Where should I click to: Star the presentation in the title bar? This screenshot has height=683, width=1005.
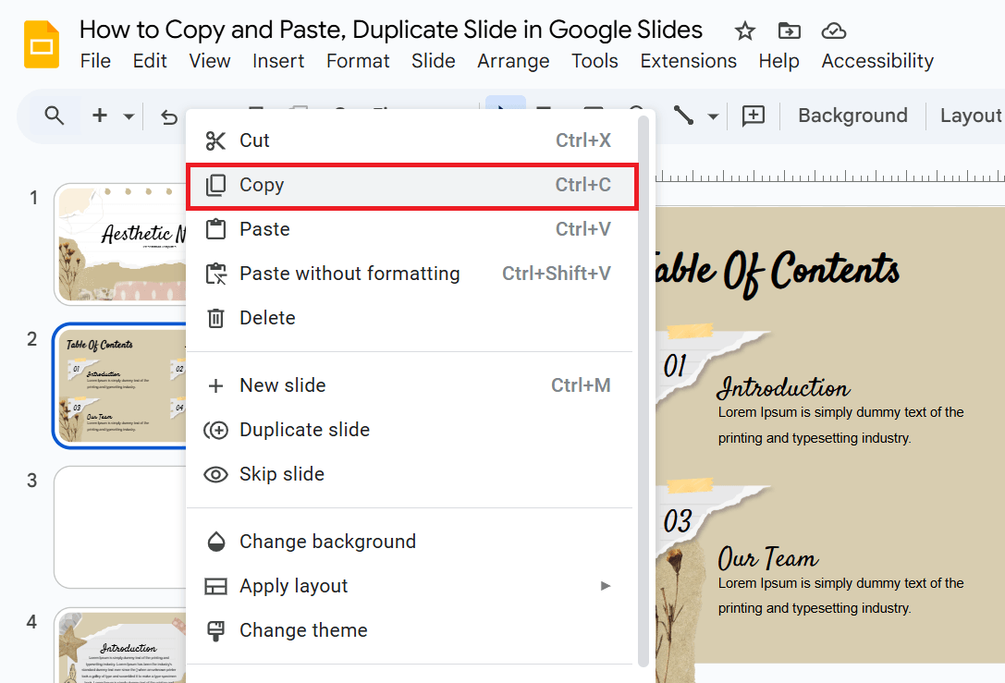coord(745,30)
